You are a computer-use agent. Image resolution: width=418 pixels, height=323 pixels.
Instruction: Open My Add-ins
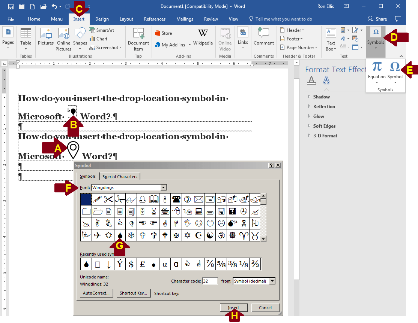pyautogui.click(x=173, y=45)
